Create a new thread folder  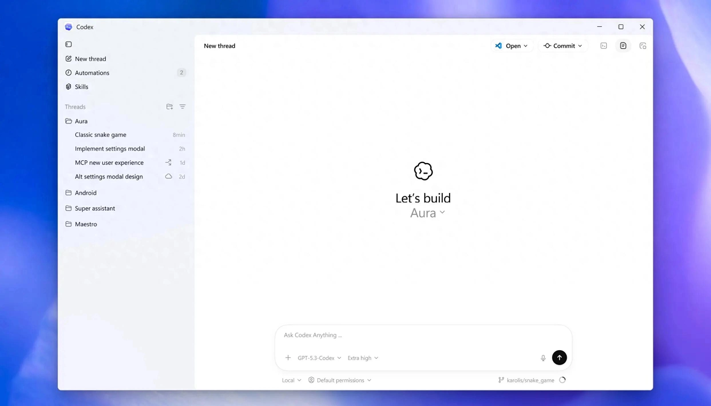(x=169, y=106)
